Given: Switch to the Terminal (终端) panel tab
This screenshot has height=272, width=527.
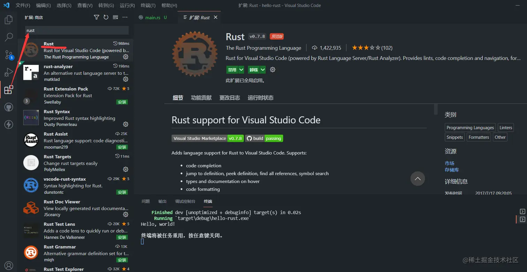Looking at the screenshot, I should (x=208, y=201).
